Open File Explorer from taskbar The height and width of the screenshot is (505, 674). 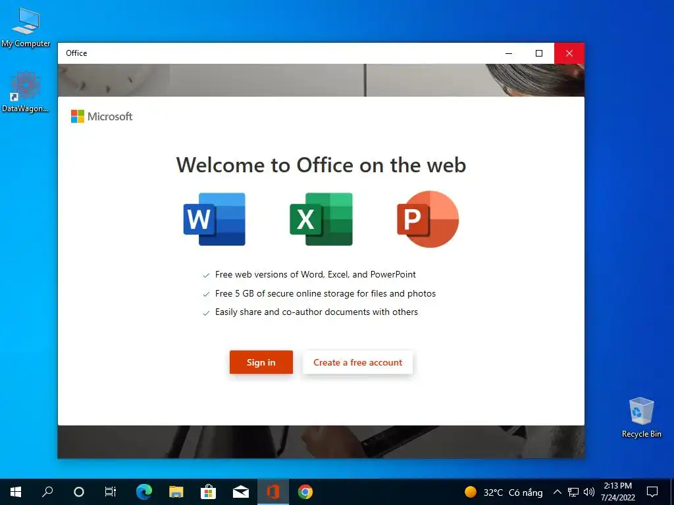[x=176, y=492]
